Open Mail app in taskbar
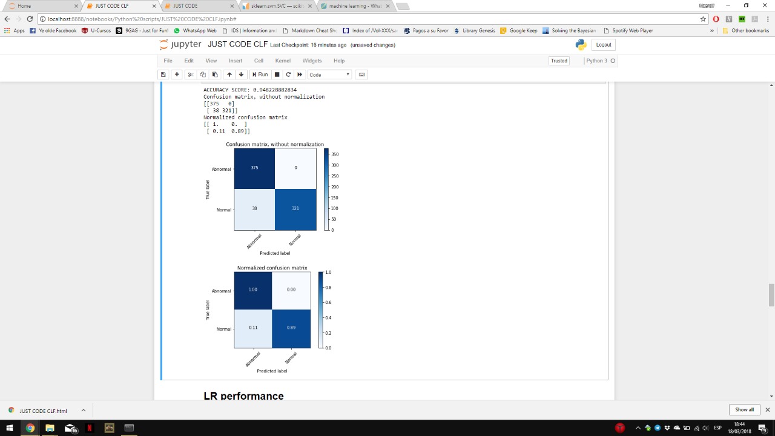Image resolution: width=775 pixels, height=436 pixels. coord(70,428)
